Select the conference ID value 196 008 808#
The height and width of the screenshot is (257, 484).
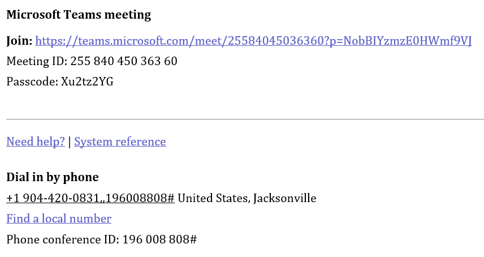(159, 239)
